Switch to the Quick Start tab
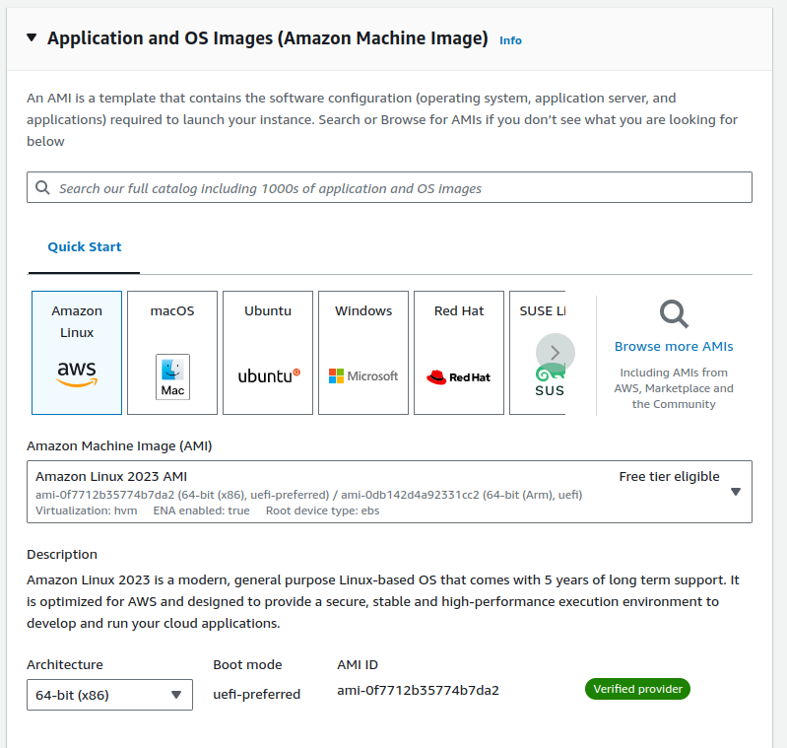This screenshot has width=787, height=748. pyautogui.click(x=85, y=246)
